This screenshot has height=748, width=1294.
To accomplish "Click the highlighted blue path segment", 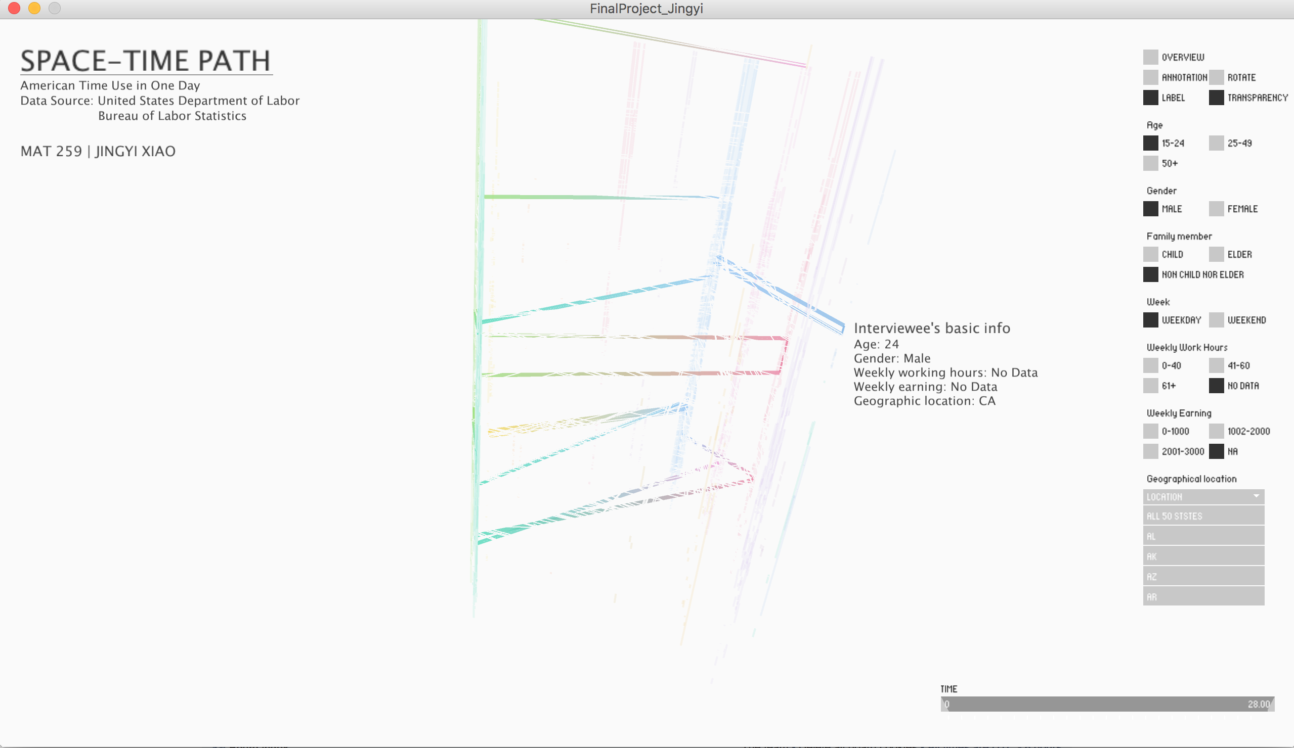I will click(782, 296).
